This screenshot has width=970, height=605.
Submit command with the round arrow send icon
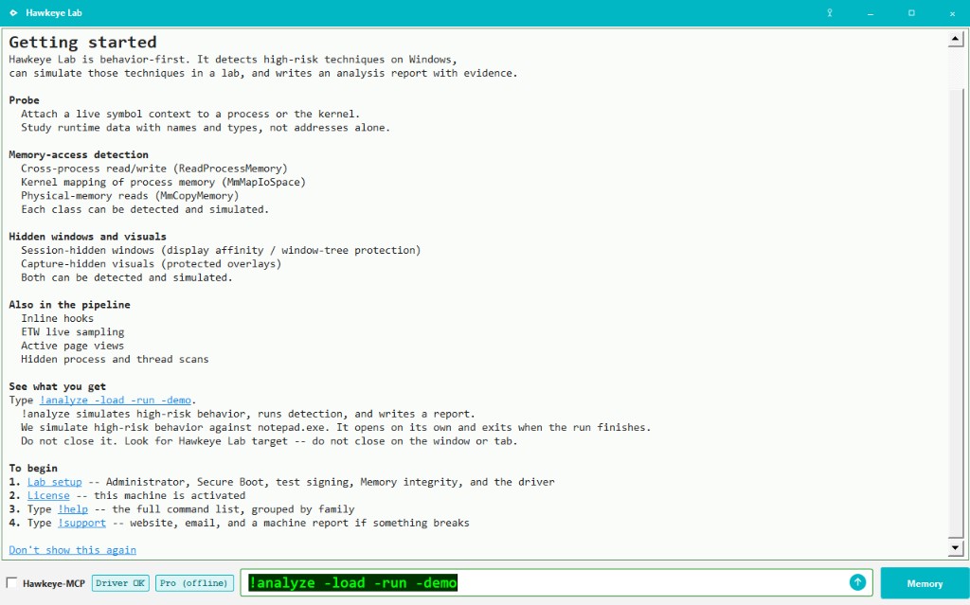coord(857,582)
